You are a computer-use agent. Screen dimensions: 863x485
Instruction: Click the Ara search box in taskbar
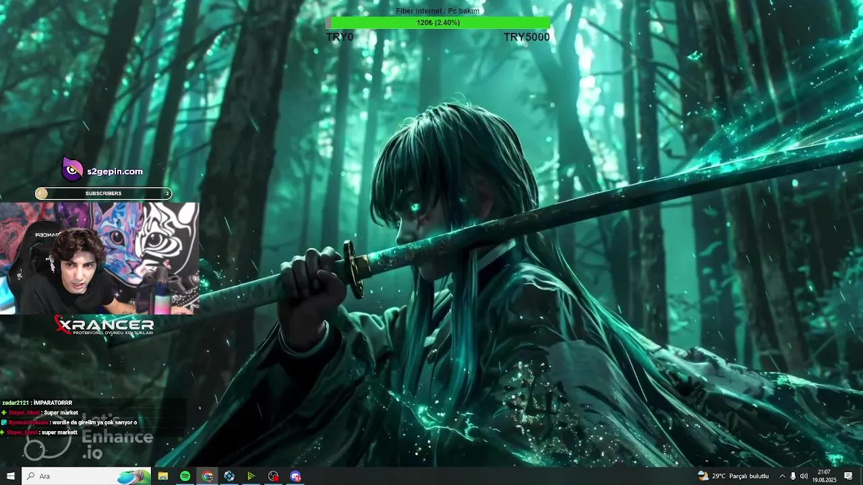86,476
